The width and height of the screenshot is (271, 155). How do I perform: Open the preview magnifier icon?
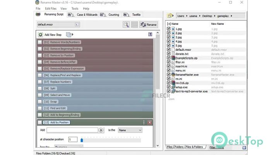click(126, 25)
